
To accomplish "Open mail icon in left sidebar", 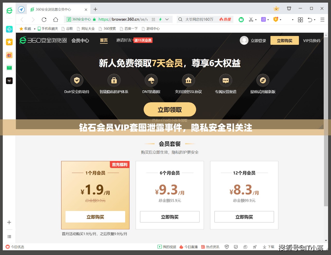I will coord(9,68).
